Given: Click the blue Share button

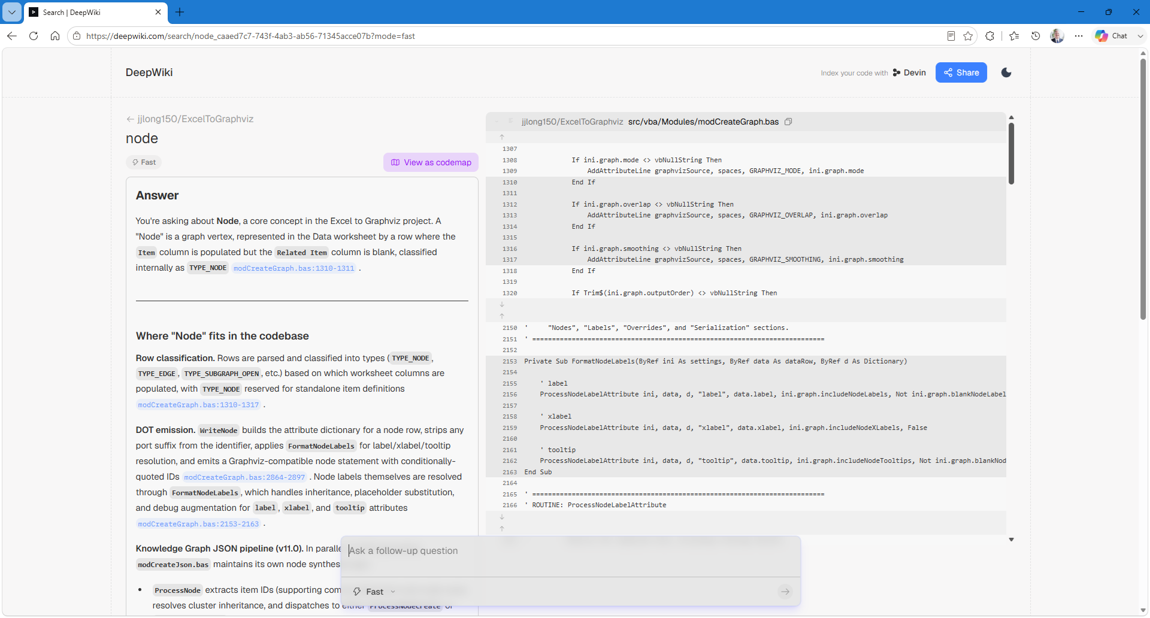Looking at the screenshot, I should [x=961, y=72].
